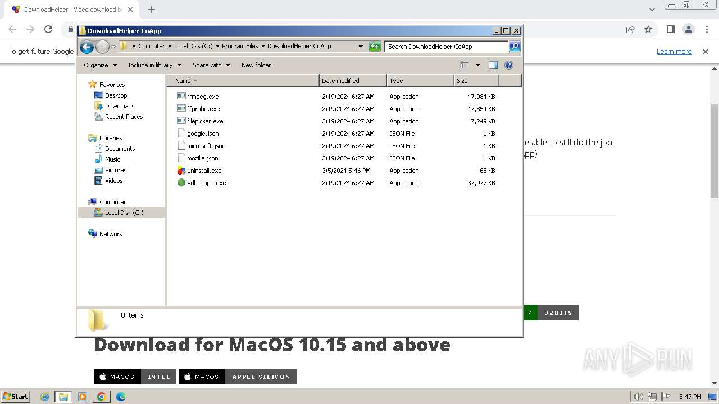Open Internet Explorer from taskbar
719x404 pixels.
(45, 397)
